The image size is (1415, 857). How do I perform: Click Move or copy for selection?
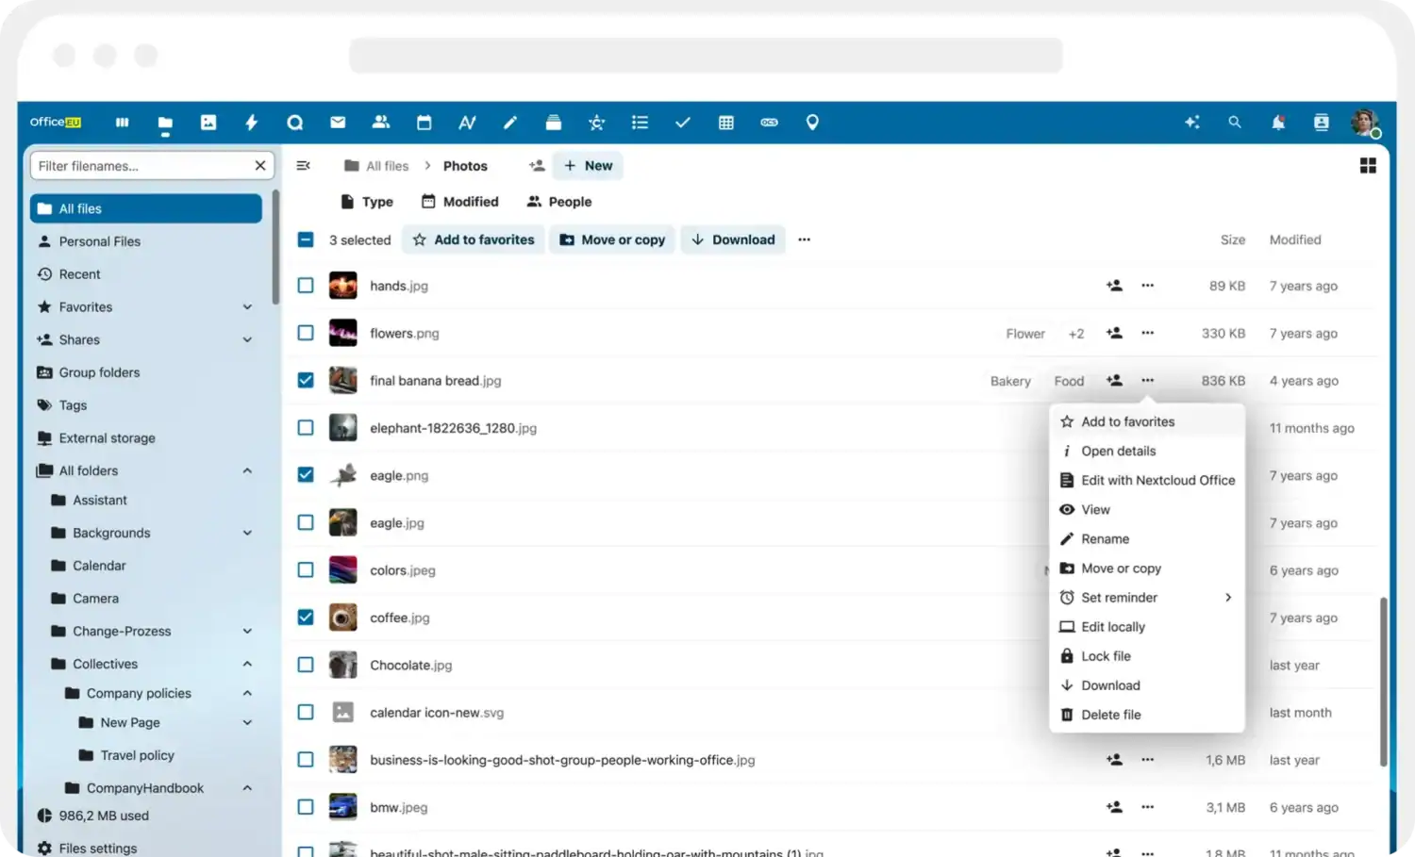point(612,239)
